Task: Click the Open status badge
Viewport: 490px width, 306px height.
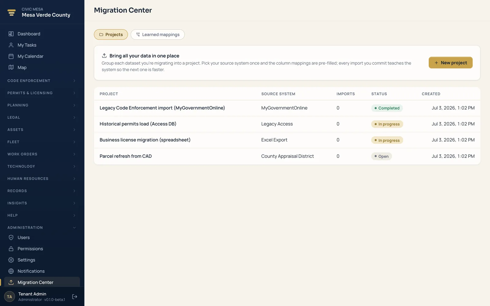Action: (x=382, y=156)
